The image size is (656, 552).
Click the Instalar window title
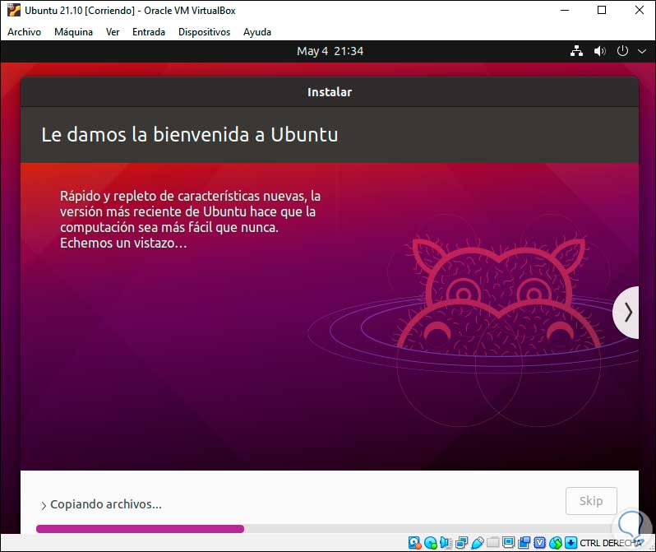[x=330, y=92]
